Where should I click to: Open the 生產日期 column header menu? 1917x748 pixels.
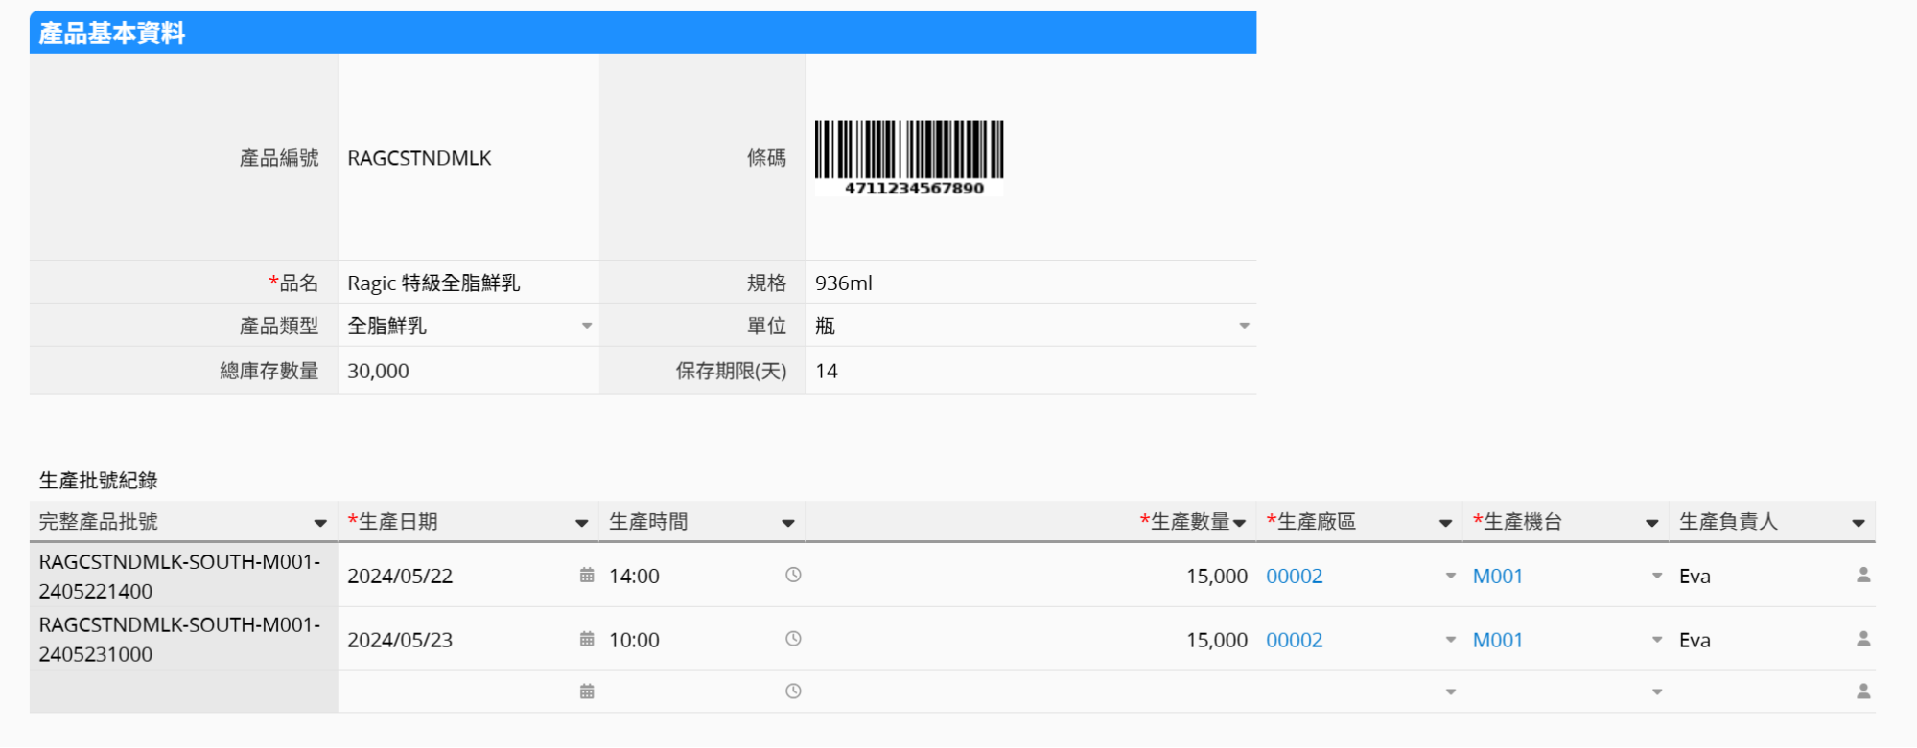(581, 523)
